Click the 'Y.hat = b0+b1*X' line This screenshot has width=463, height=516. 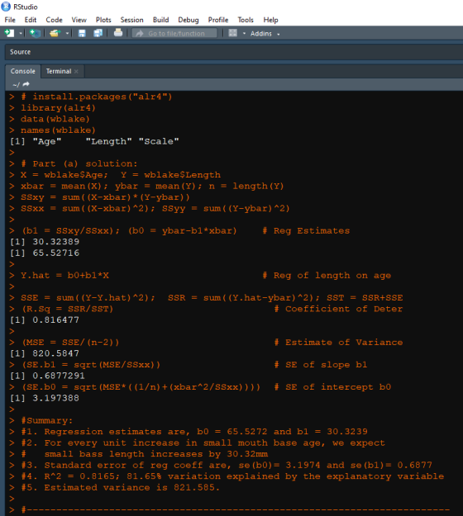(x=65, y=276)
